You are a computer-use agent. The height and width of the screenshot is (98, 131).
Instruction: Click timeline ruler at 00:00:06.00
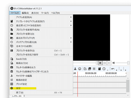click(x=91, y=73)
